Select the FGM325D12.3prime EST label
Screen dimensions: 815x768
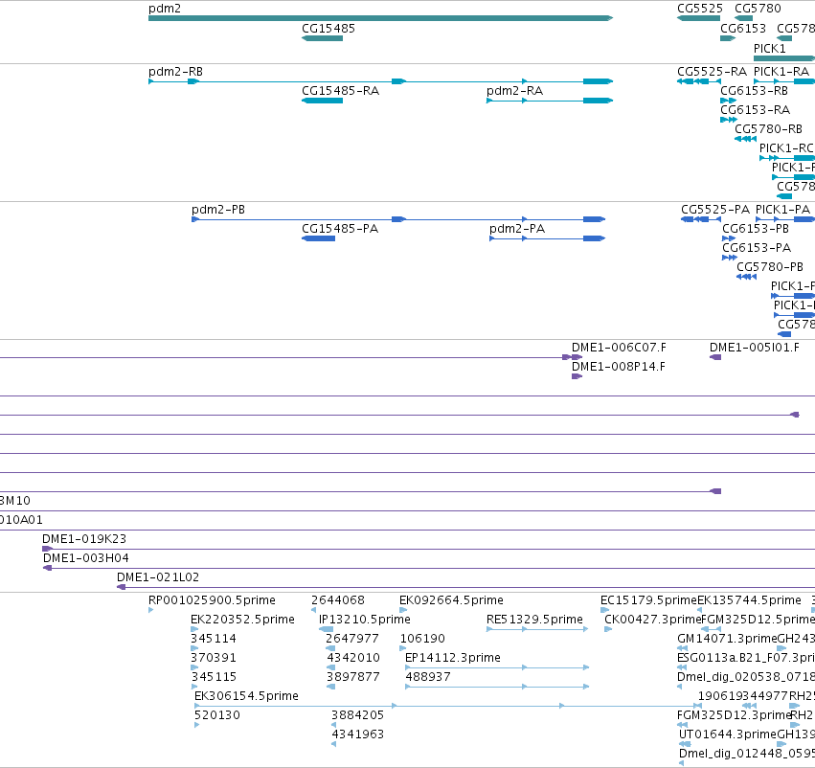[734, 715]
